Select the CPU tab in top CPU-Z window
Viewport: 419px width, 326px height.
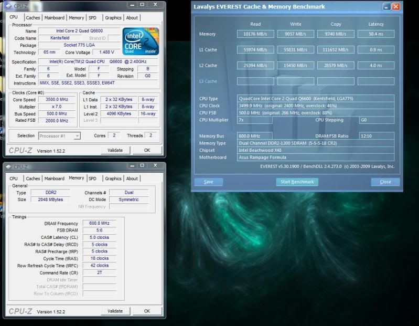[x=14, y=17]
